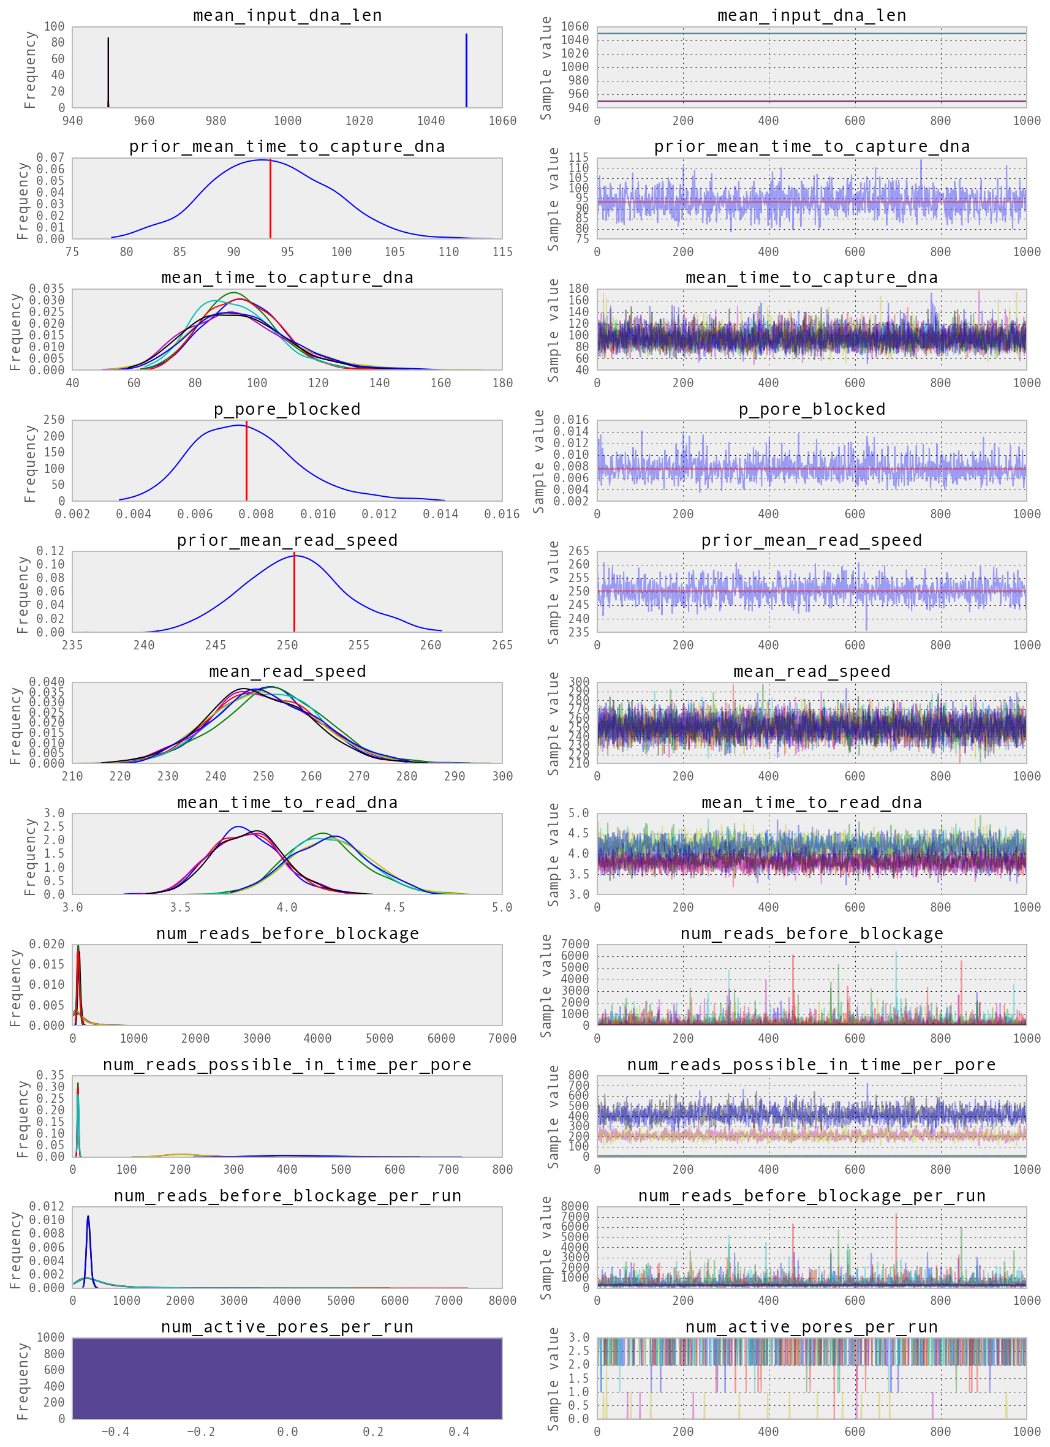Click the x-axis tick labeled 1000 on mean_input_dna_len
Viewport: 1050px width, 1447px height.
287,120
